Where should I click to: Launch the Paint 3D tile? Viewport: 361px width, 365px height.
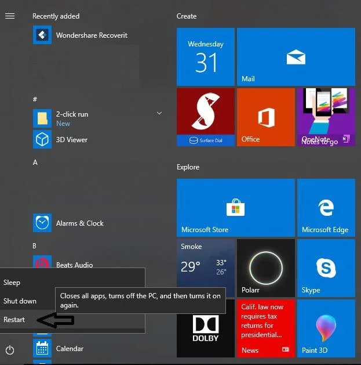click(x=326, y=328)
